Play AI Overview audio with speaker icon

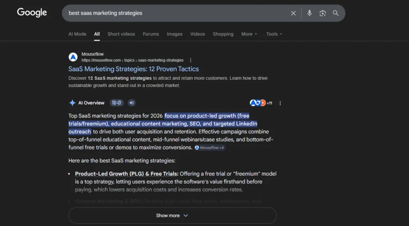click(132, 103)
